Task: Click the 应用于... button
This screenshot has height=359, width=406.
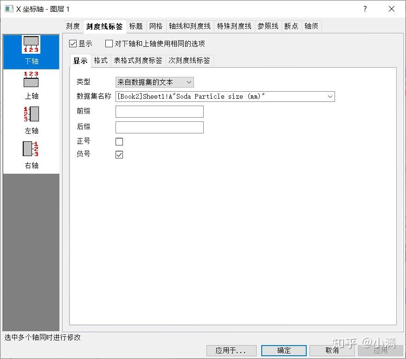Action: pos(231,351)
